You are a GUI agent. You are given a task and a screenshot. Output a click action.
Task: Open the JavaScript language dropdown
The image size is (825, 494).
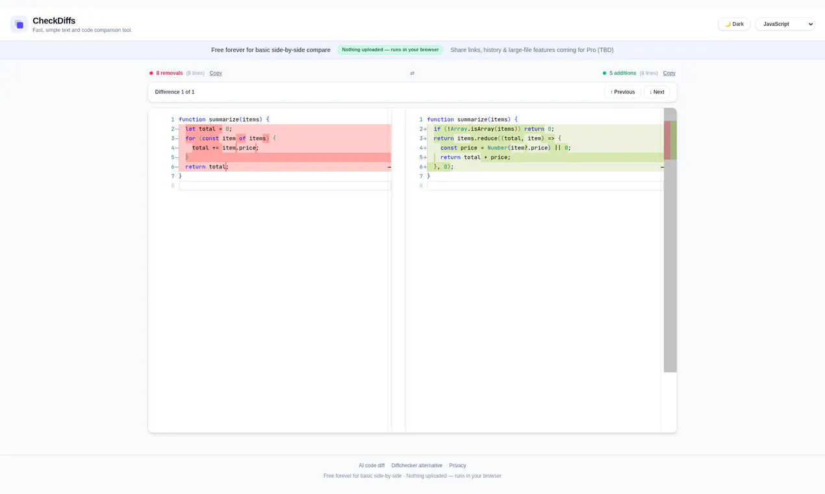coord(785,24)
